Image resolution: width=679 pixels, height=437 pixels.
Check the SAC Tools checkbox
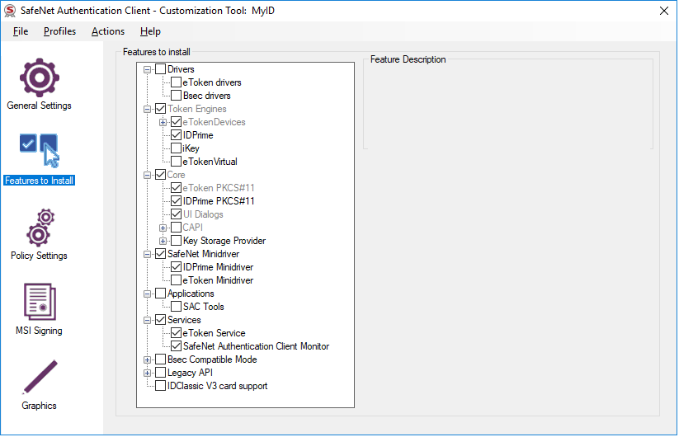click(x=177, y=307)
